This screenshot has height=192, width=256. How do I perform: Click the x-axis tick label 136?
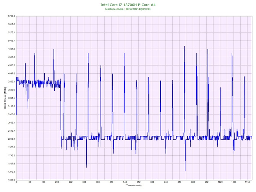tap(44, 182)
